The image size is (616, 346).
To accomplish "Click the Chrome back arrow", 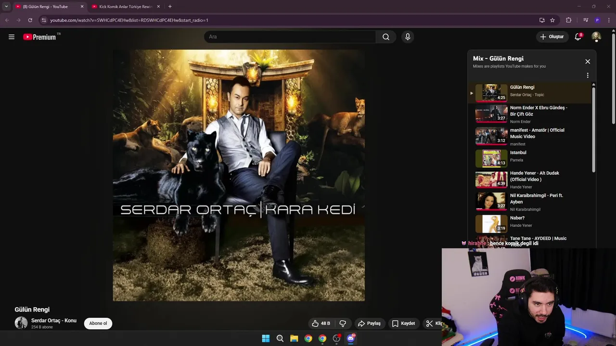I will 7,20.
